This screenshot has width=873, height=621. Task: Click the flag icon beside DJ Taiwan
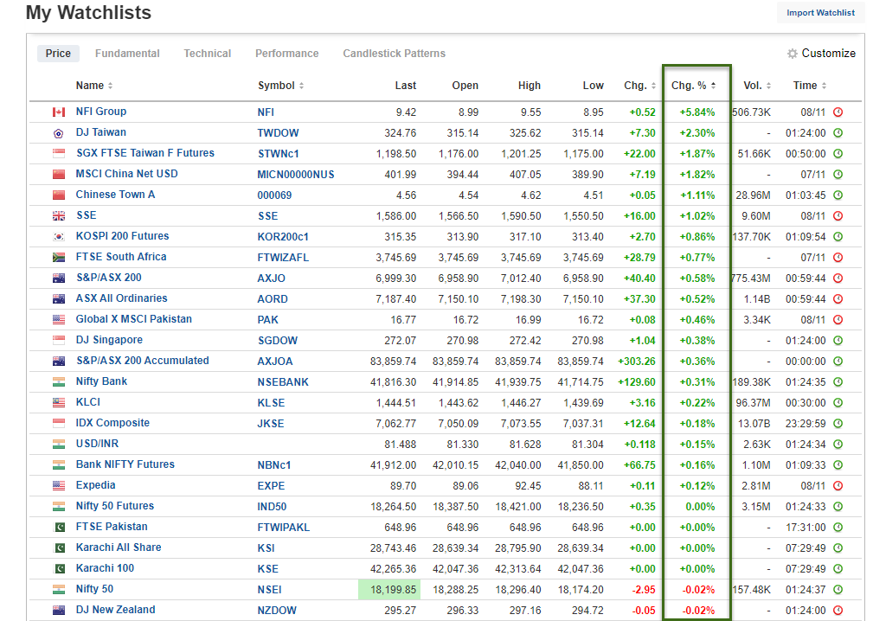[x=59, y=133]
